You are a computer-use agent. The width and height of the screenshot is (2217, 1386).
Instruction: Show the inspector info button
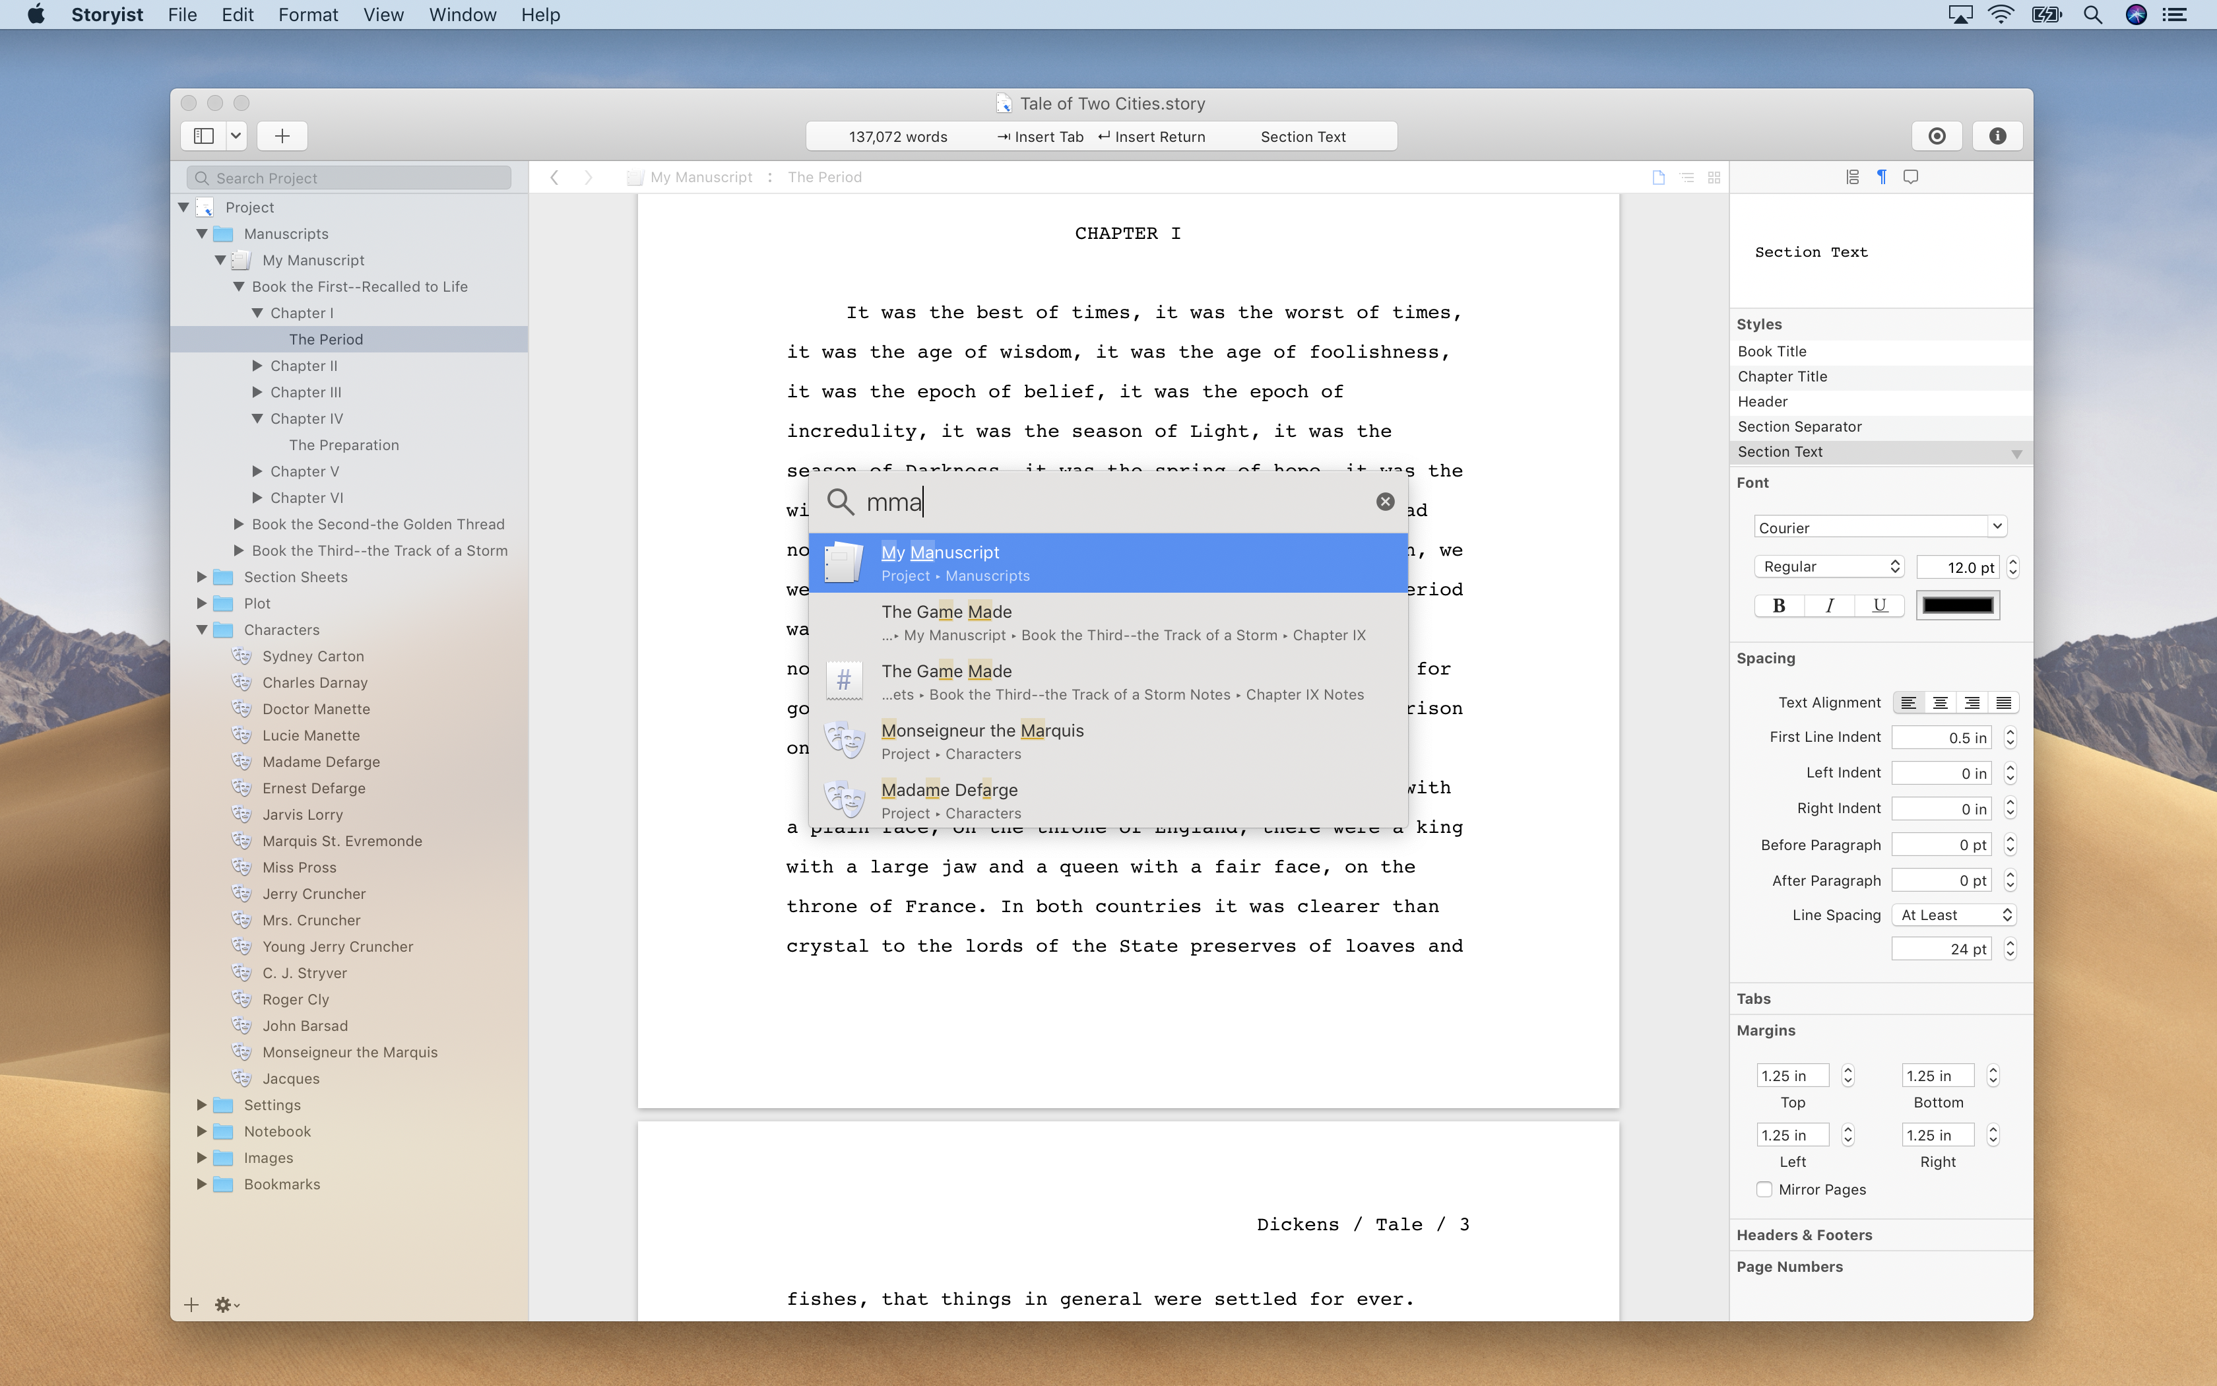1997,136
